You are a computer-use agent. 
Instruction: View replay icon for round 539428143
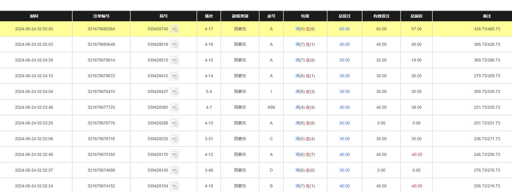(174, 170)
